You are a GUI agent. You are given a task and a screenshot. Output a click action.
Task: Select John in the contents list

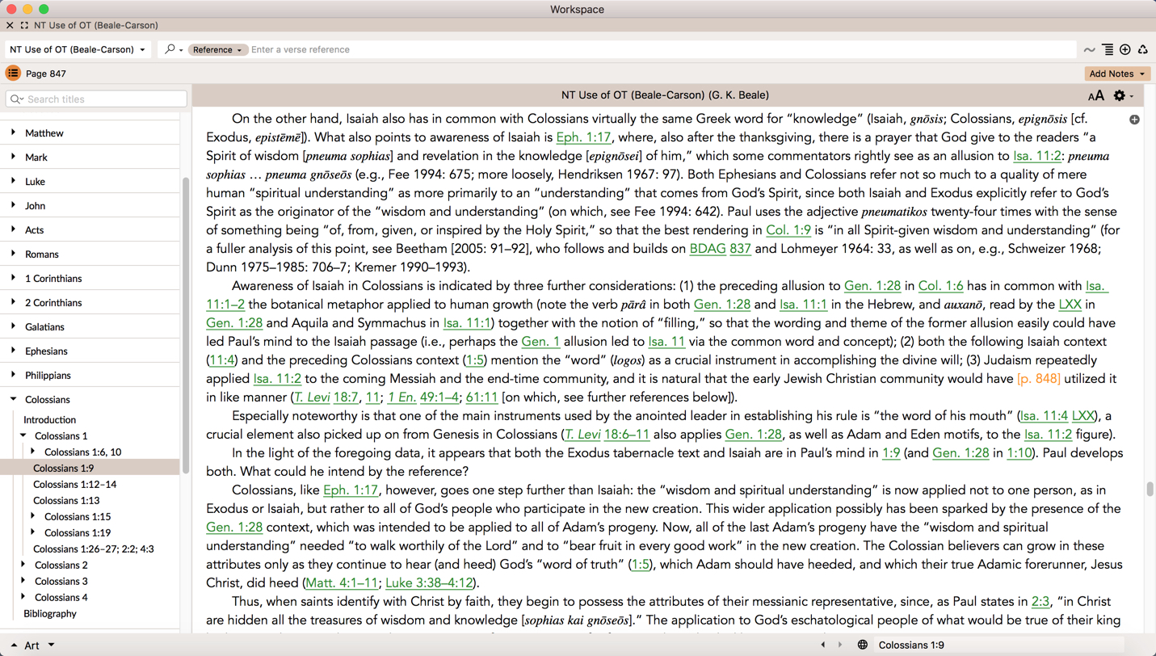(35, 205)
